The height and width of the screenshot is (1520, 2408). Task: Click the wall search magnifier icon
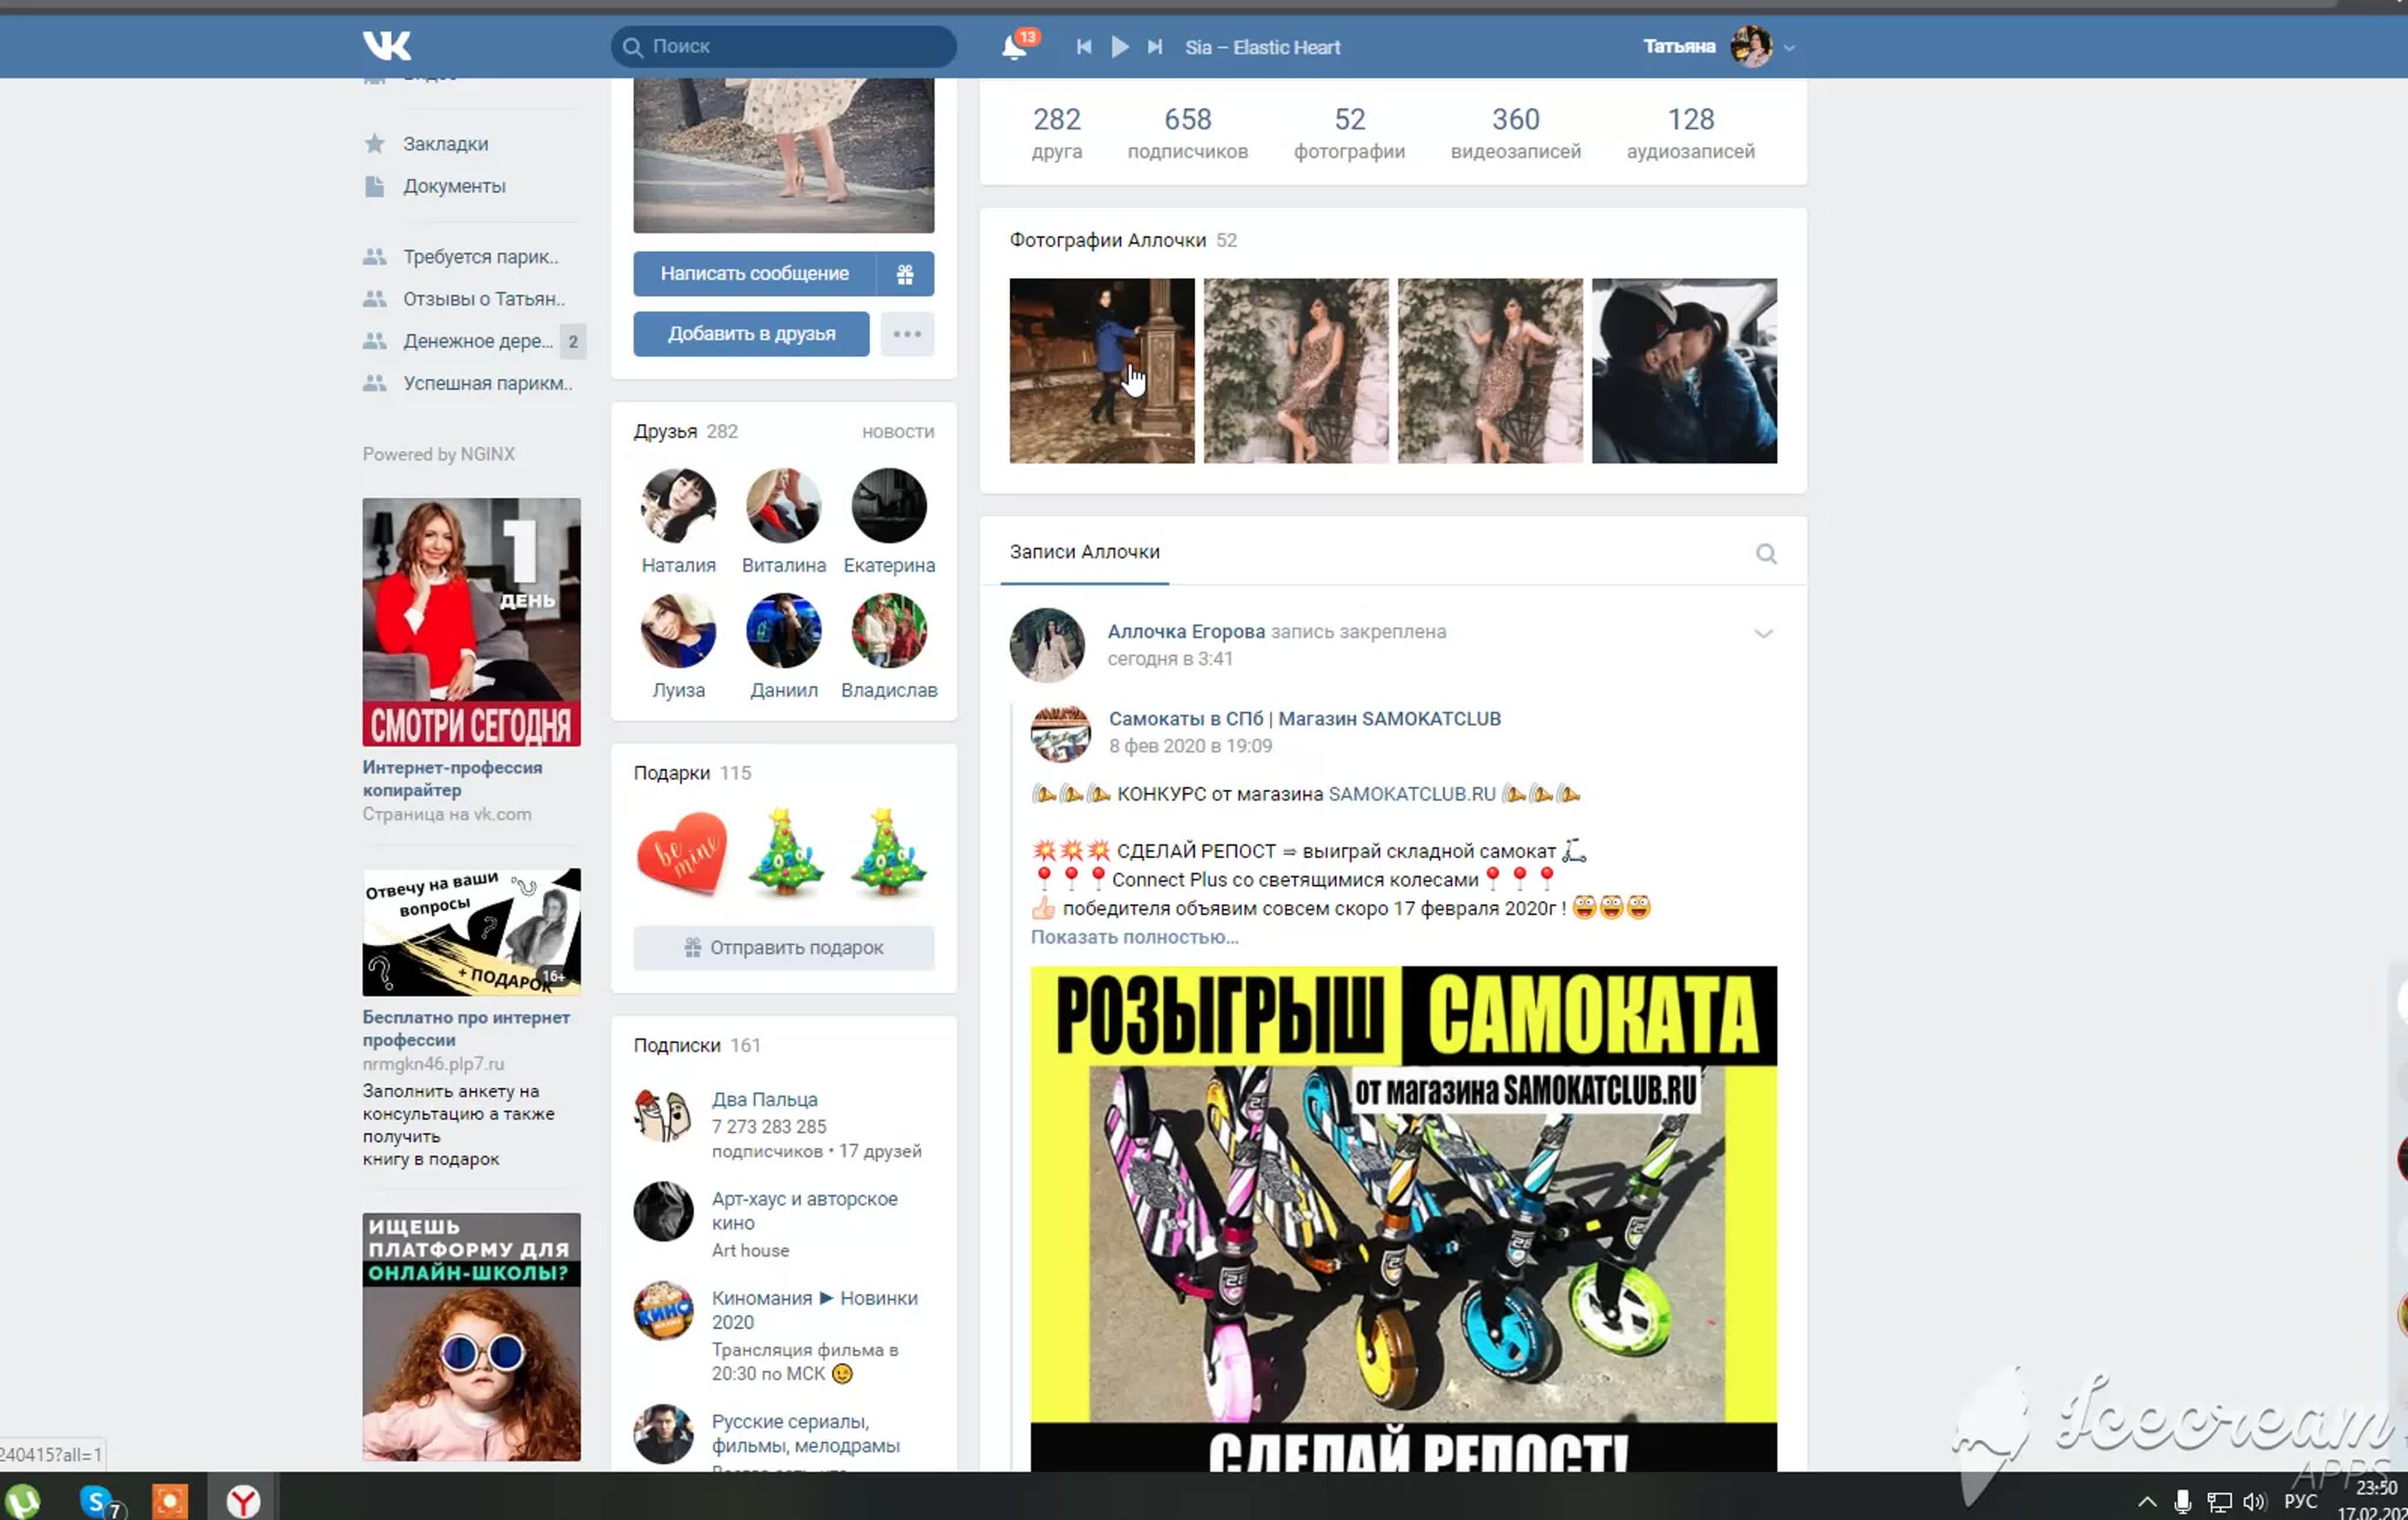[1766, 553]
